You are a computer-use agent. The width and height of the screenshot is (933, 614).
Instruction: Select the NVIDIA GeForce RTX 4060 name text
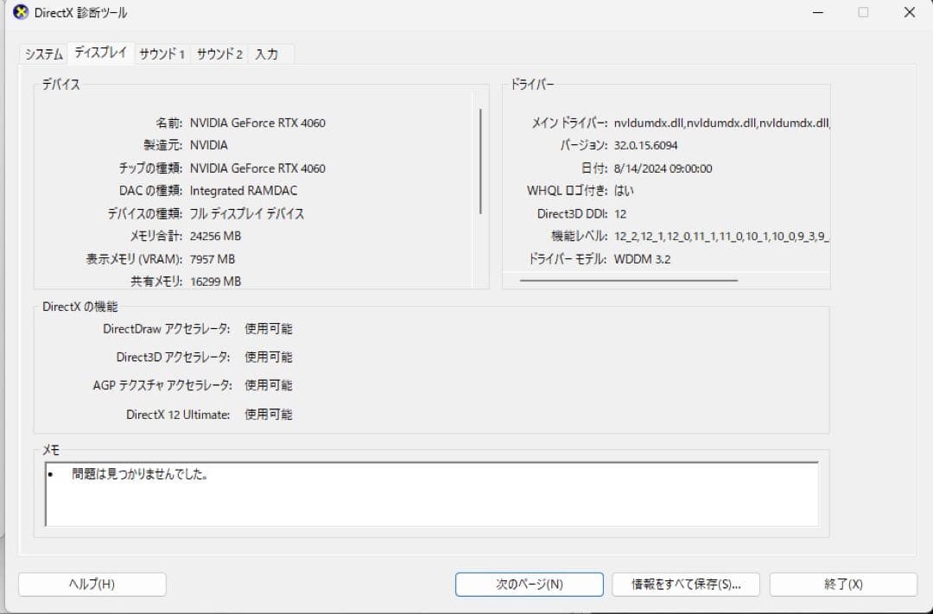coord(257,123)
